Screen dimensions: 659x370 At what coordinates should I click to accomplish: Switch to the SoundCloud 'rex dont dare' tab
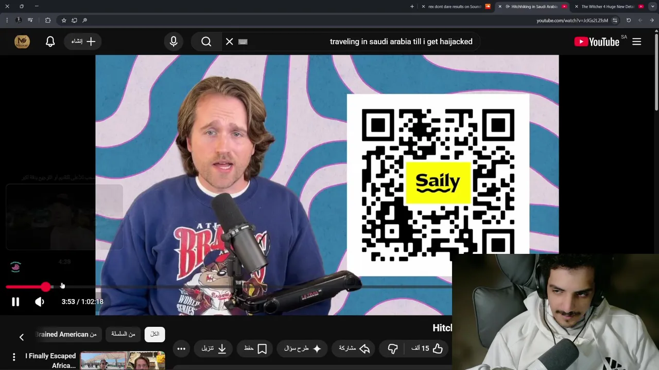pos(455,7)
